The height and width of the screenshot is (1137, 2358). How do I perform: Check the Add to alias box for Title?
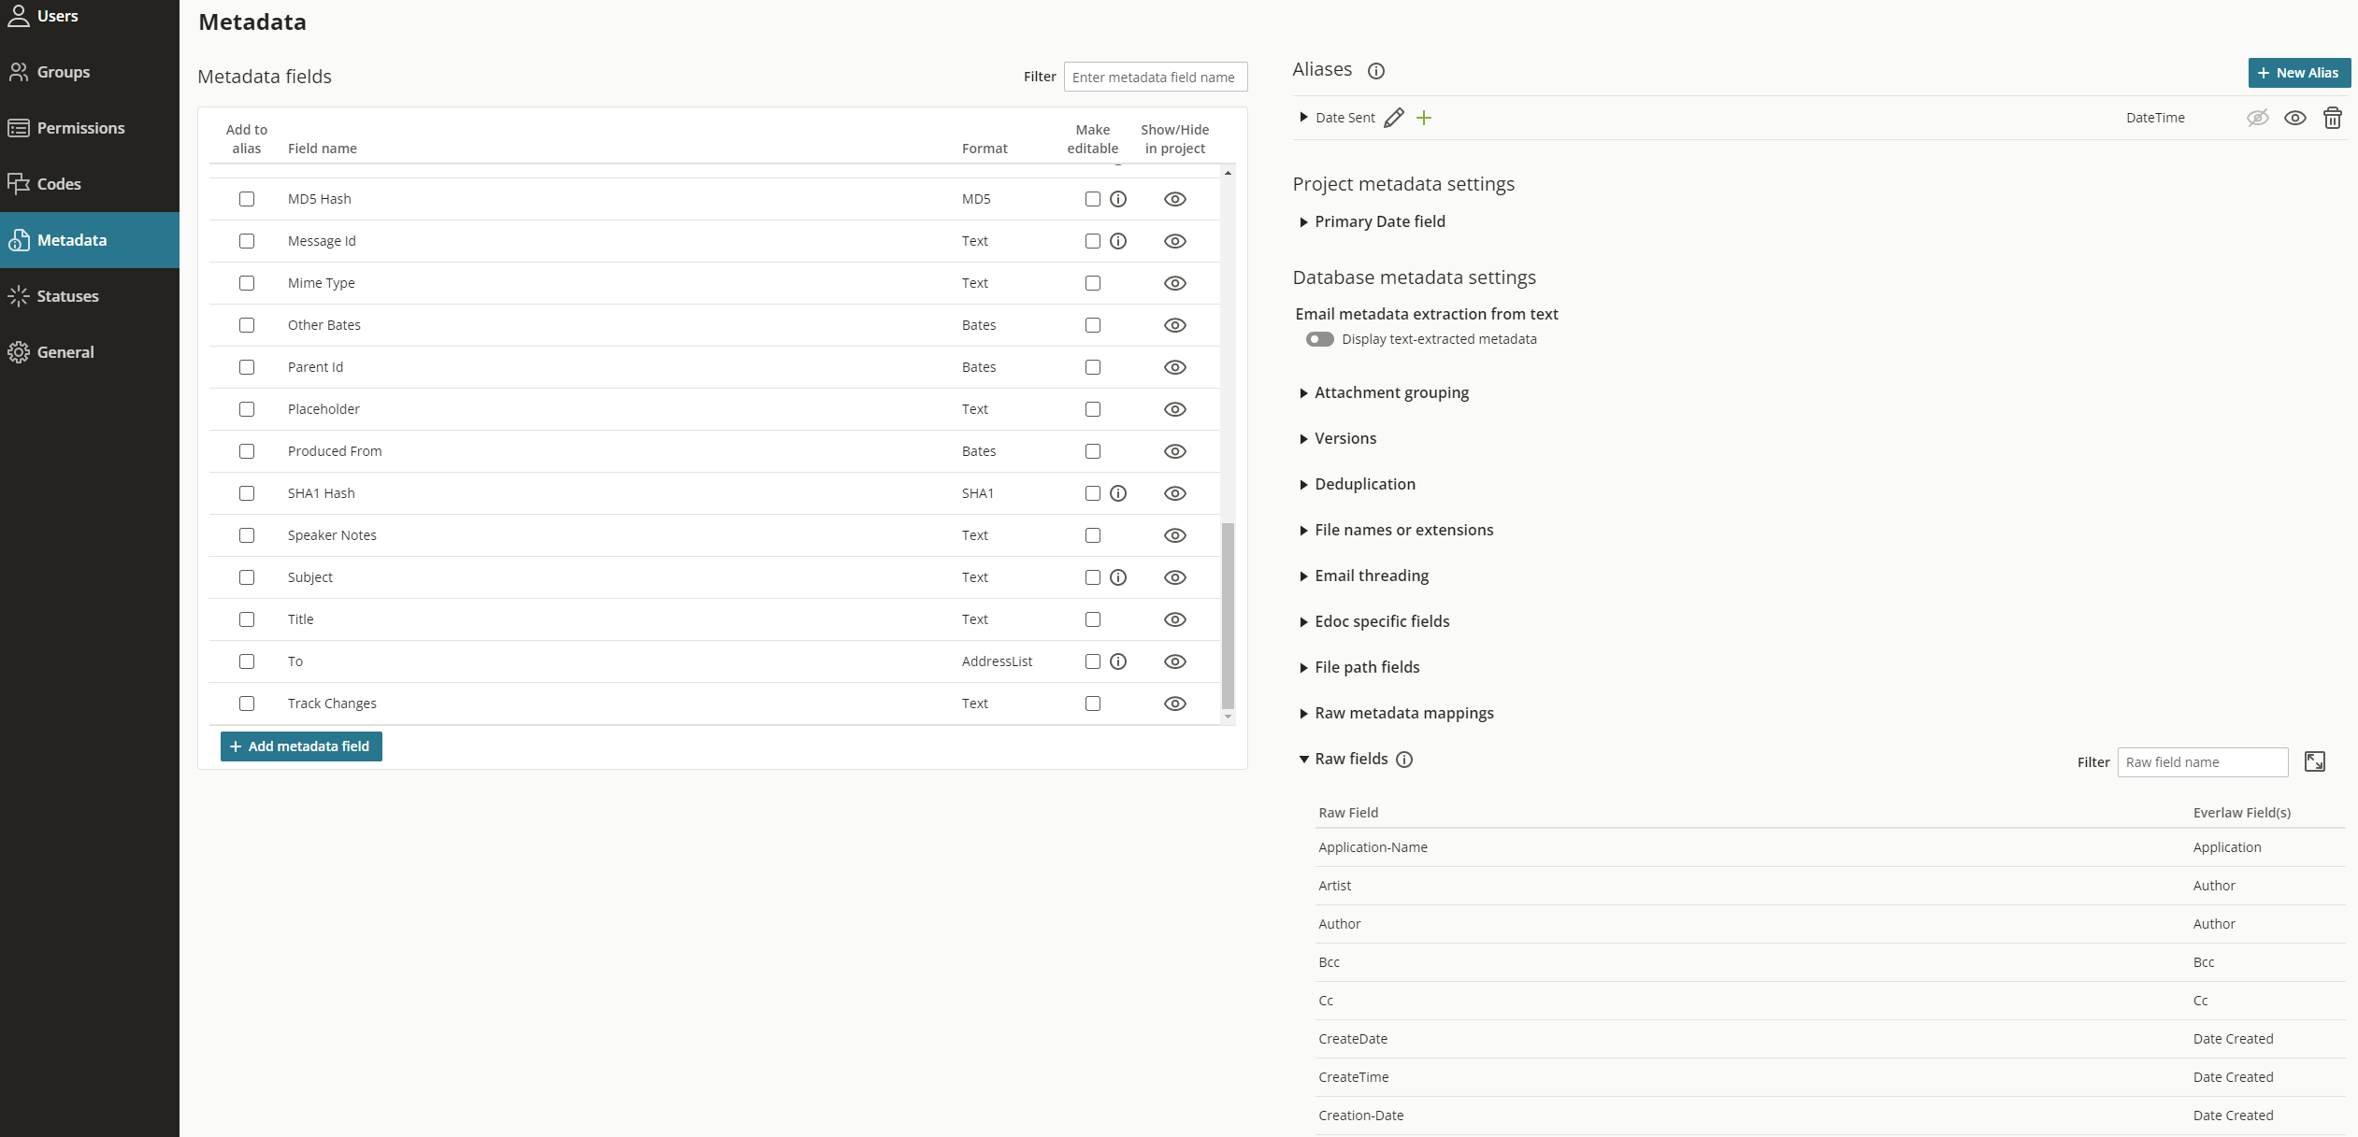coord(247,619)
